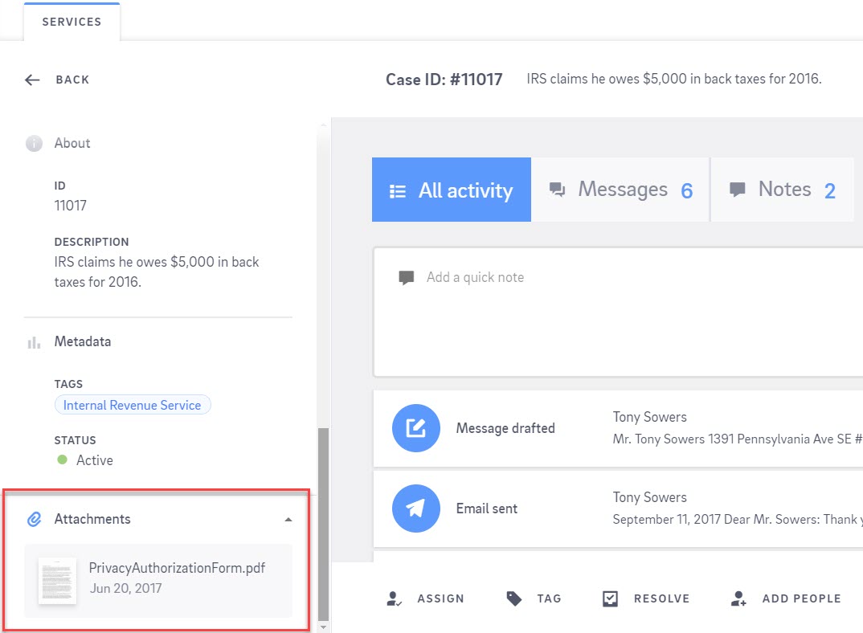The height and width of the screenshot is (633, 863).
Task: Click the Mr. Tony Sowers address preview
Action: [x=738, y=439]
